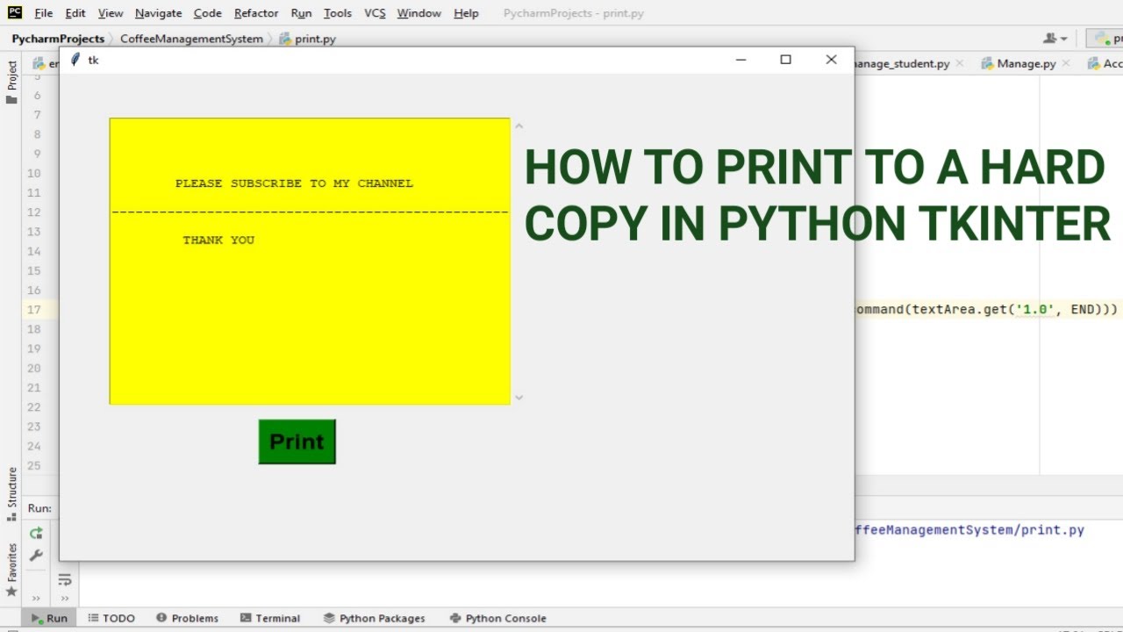
Task: Click PycharmProjects breadcrumb
Action: coord(58,39)
